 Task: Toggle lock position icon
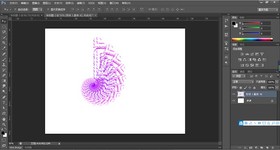point(250,88)
